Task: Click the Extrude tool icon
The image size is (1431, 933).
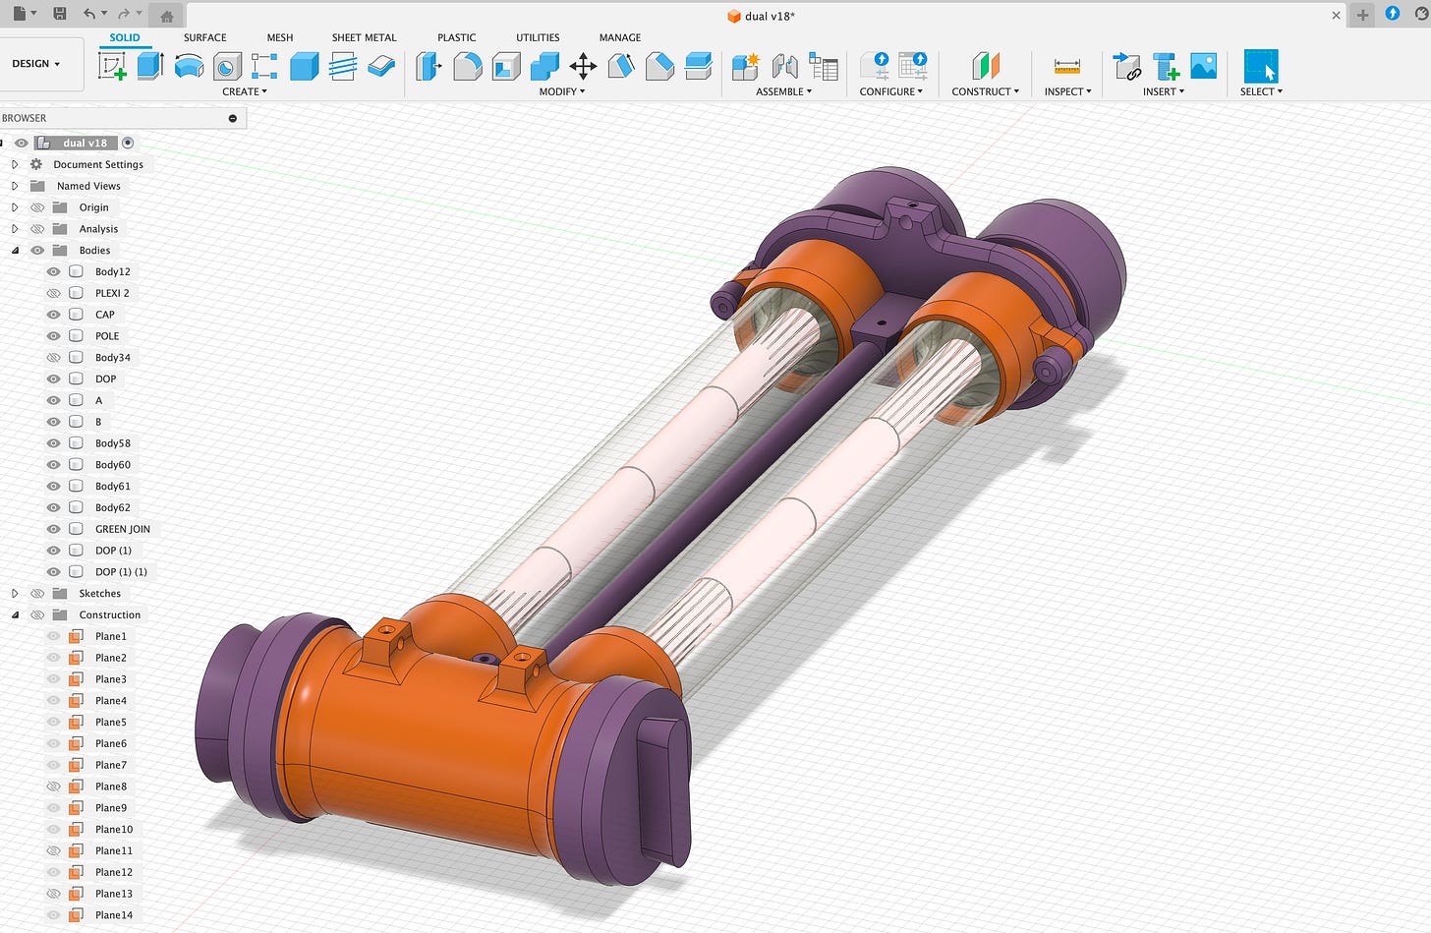Action: pyautogui.click(x=150, y=66)
